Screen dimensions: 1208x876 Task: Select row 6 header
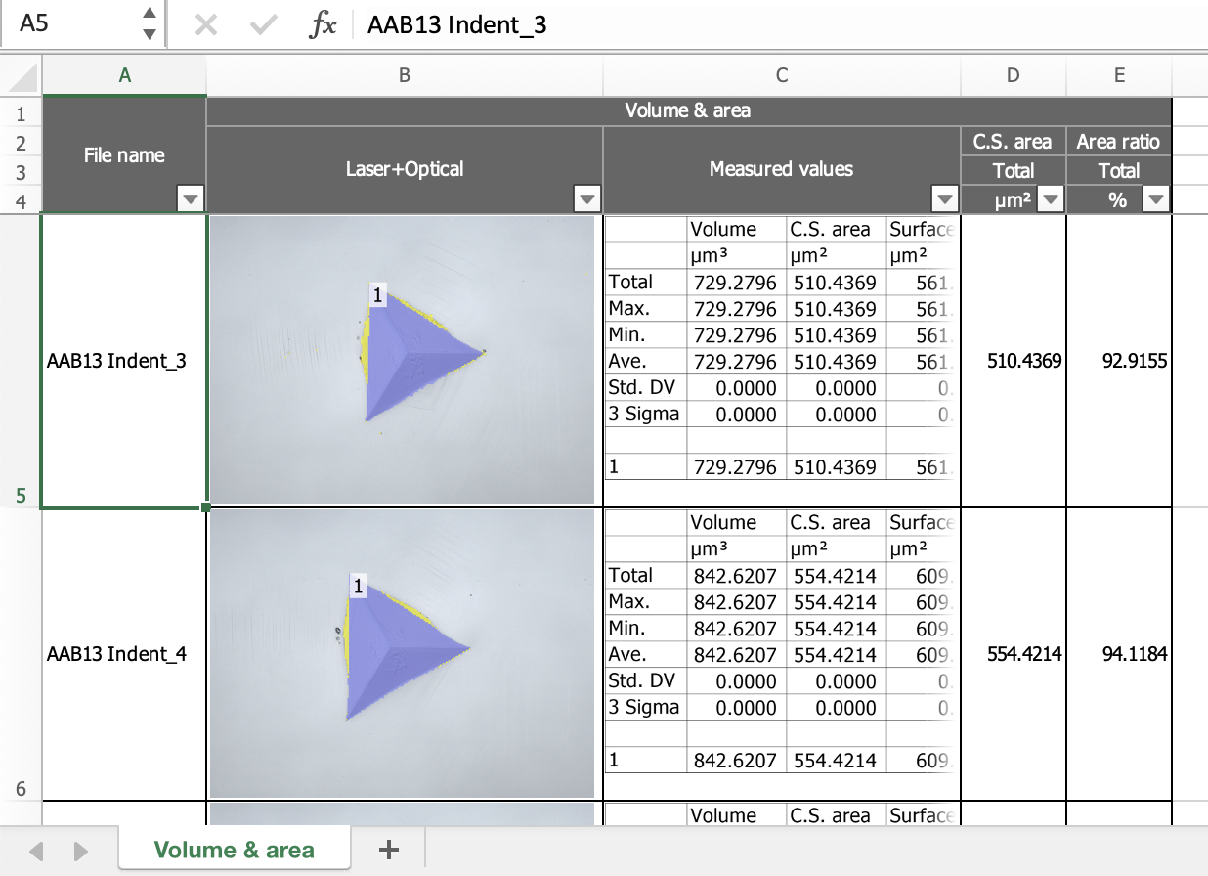[21, 789]
